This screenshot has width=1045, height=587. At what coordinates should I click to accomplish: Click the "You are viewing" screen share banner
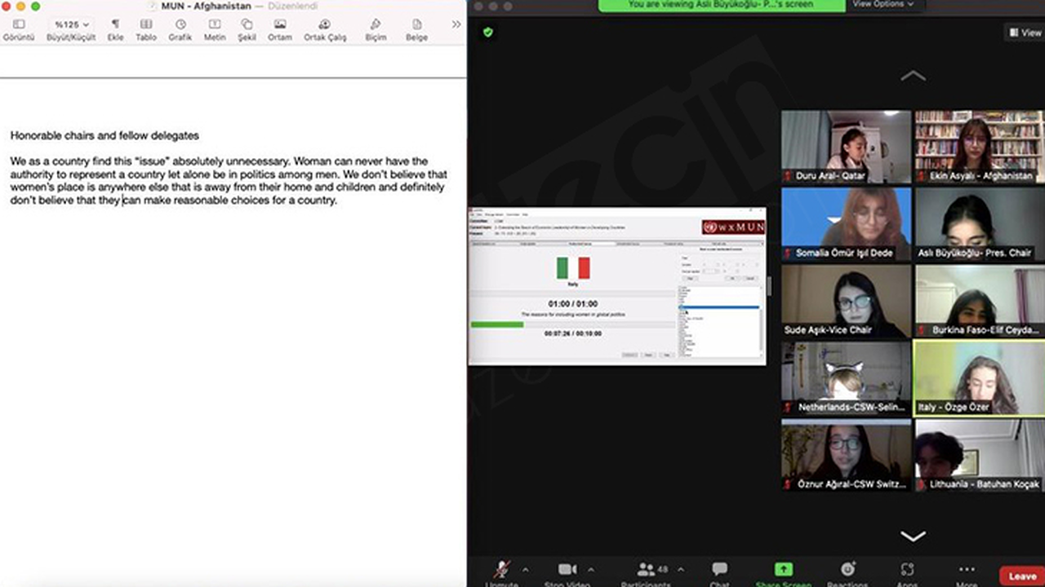tap(721, 5)
